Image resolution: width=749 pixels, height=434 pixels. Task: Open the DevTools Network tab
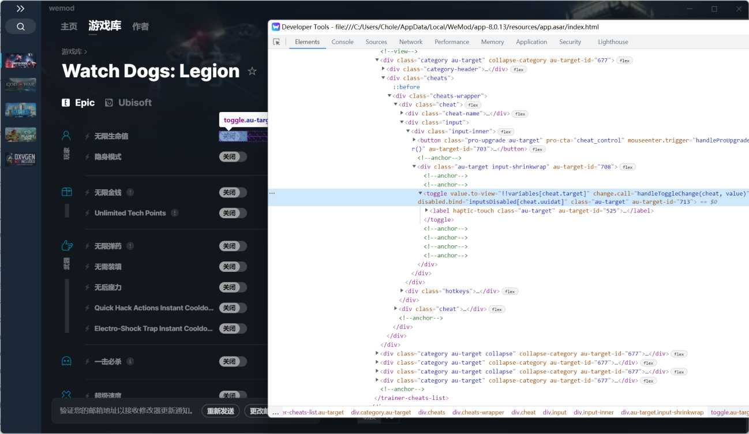pyautogui.click(x=411, y=42)
